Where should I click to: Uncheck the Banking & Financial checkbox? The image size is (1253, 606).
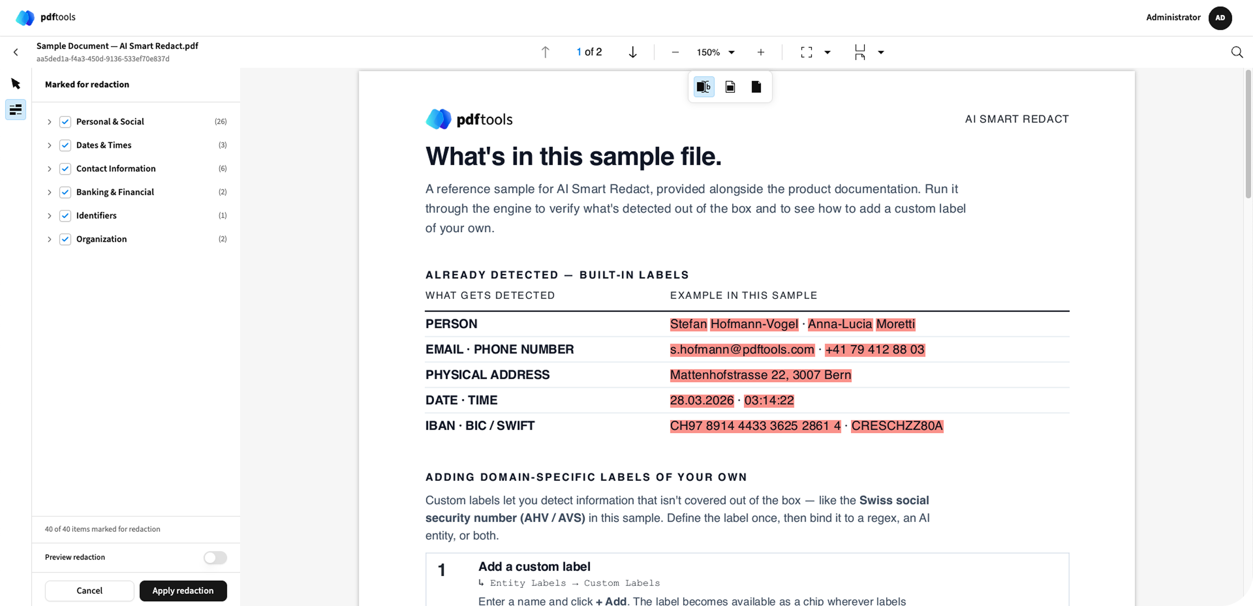[x=65, y=192]
